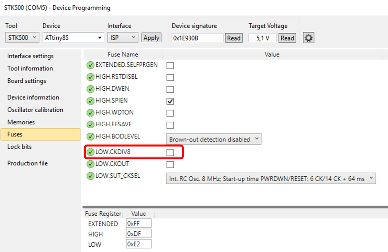Check the LOW.CKDIV8 fuse checkbox
This screenshot has width=388, height=252.
(170, 153)
